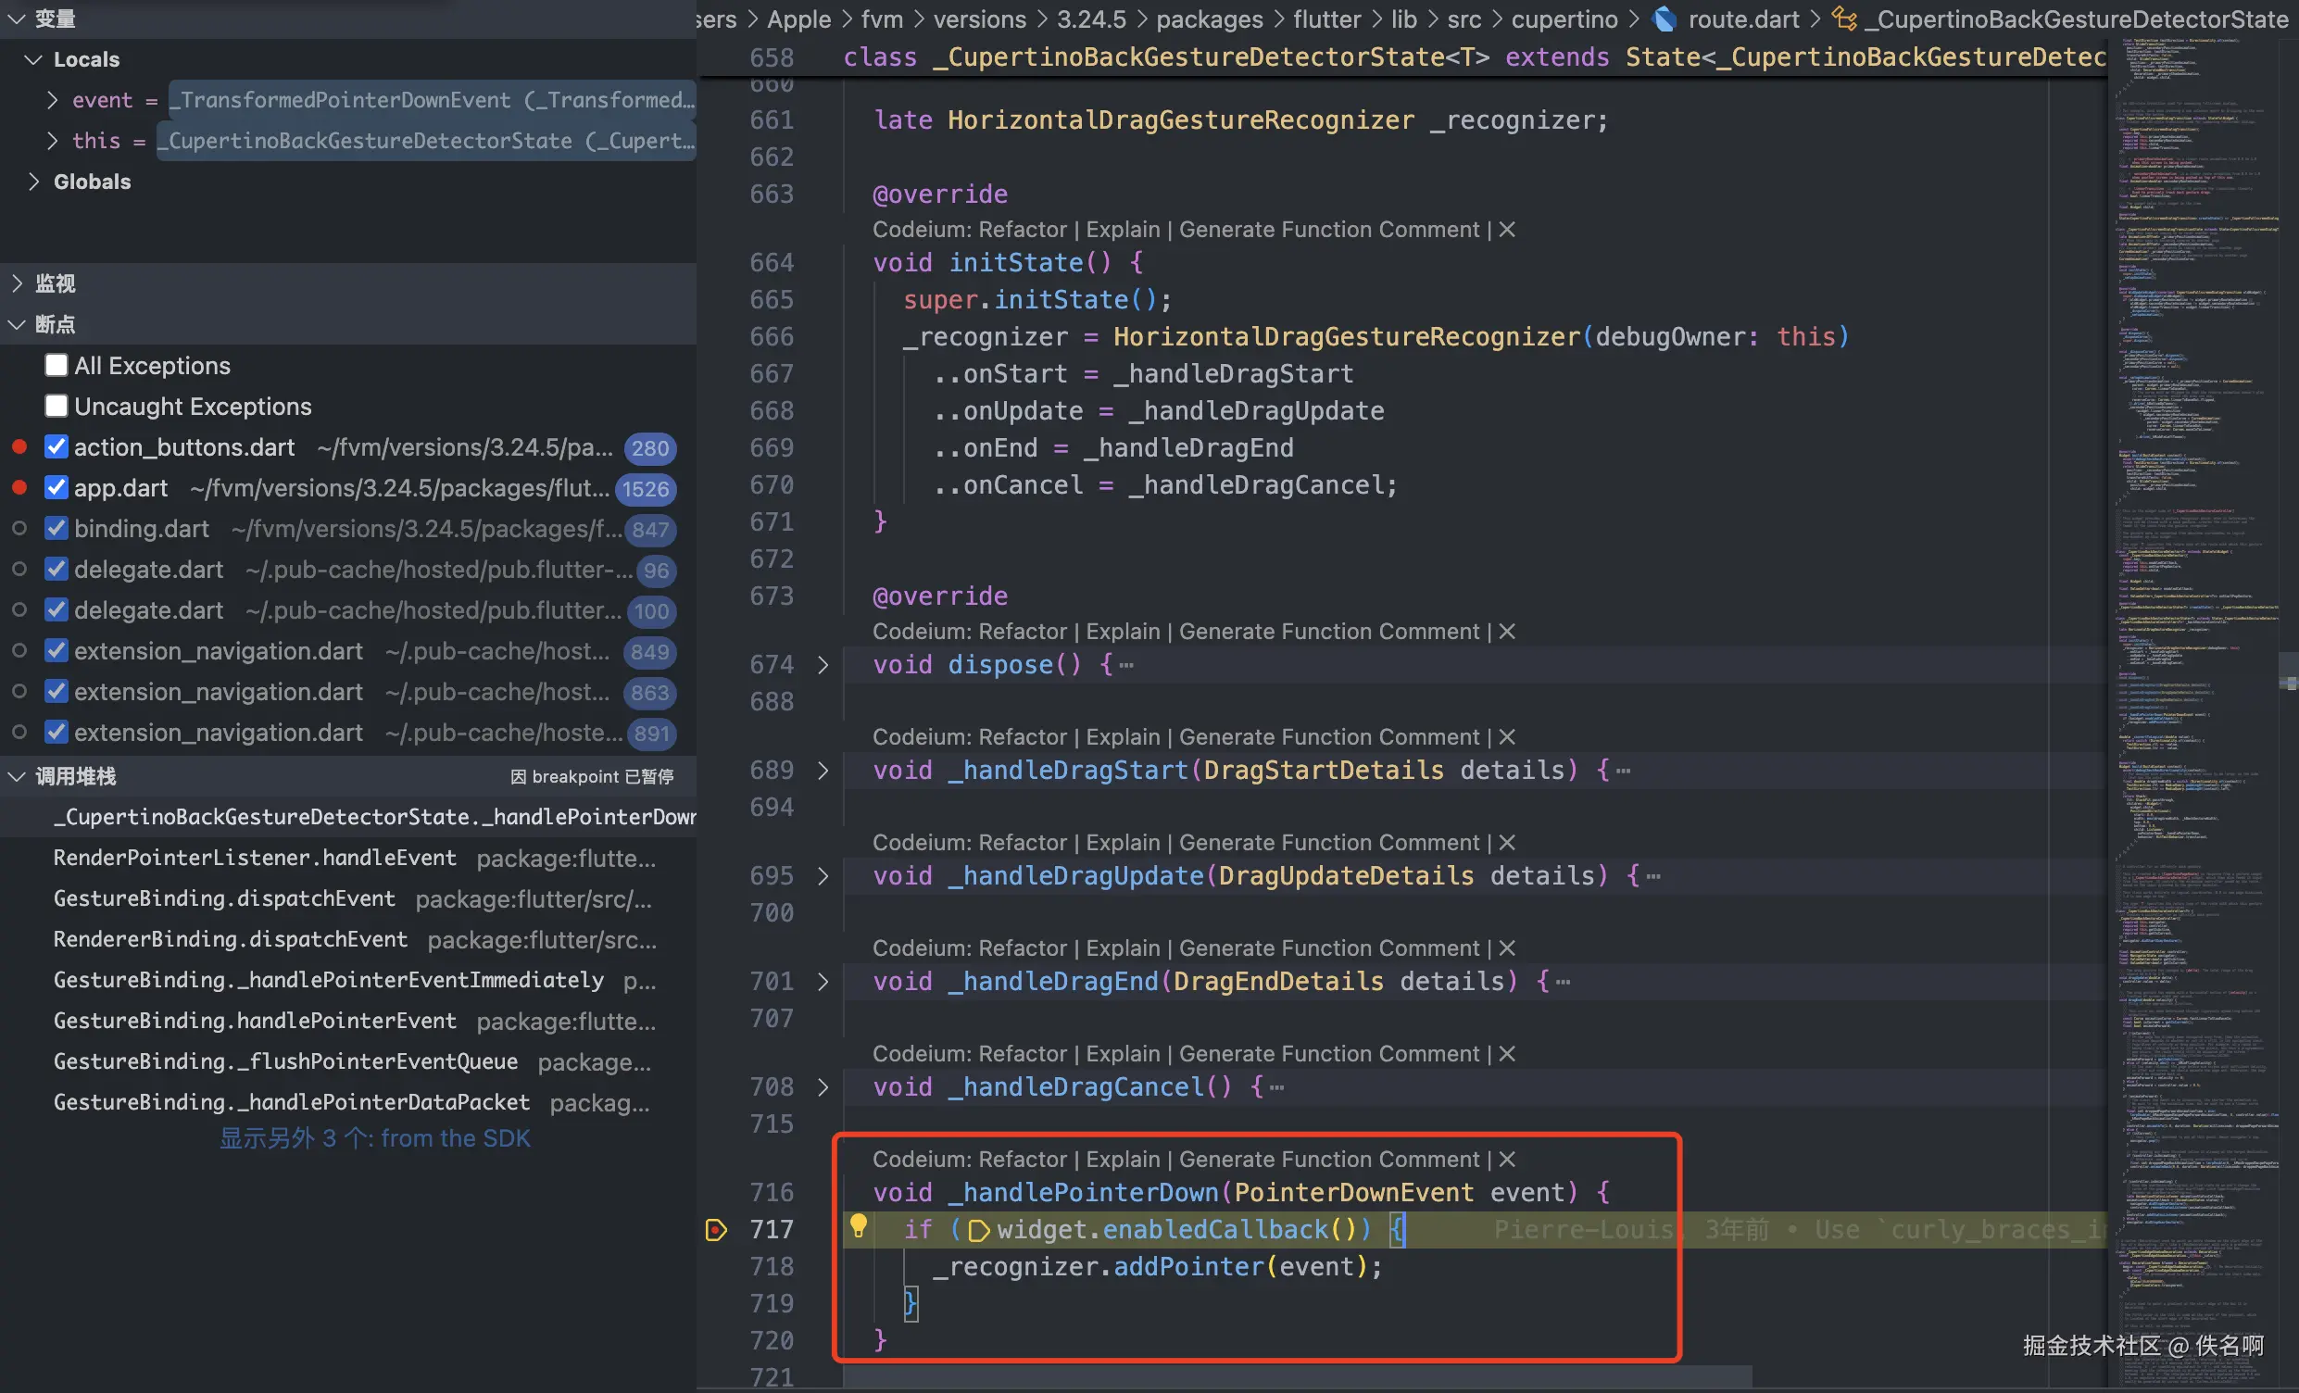
Task: Click Explain in Codeium lens above _handlePointerDown
Action: coord(1123,1159)
